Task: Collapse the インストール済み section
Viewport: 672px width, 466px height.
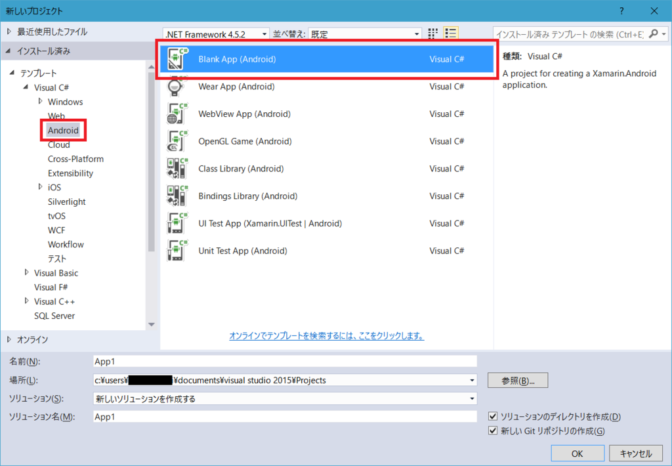Action: (8, 51)
